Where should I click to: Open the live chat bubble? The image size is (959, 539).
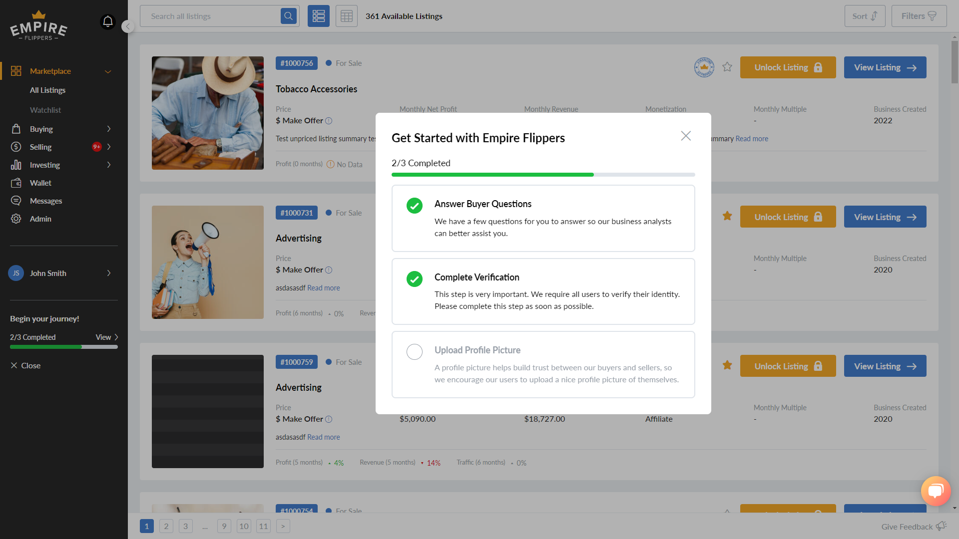point(936,491)
